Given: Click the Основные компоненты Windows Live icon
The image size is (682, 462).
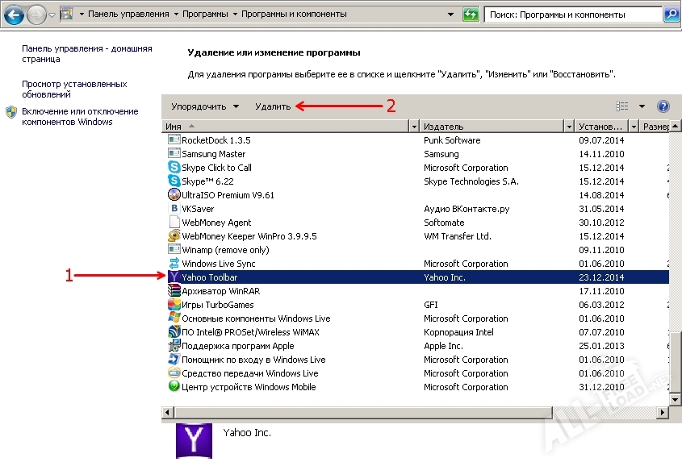Looking at the screenshot, I should tap(174, 318).
